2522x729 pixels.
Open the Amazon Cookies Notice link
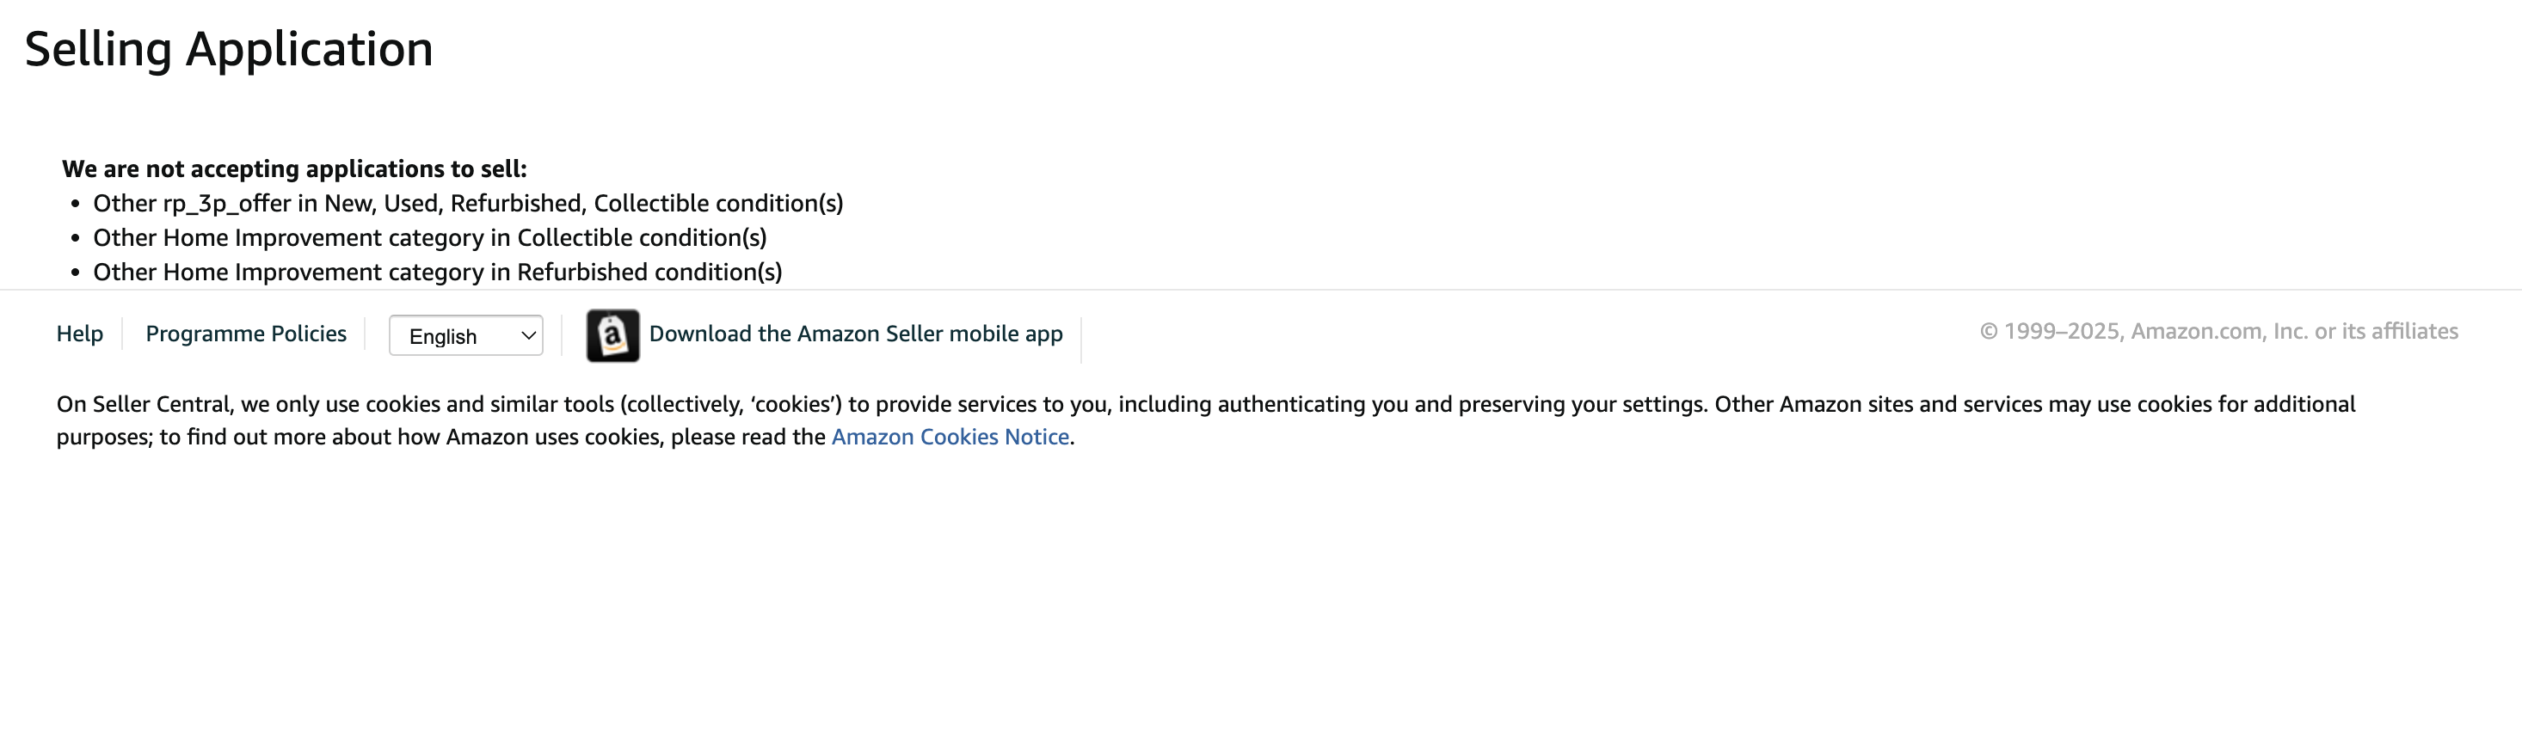(x=950, y=437)
